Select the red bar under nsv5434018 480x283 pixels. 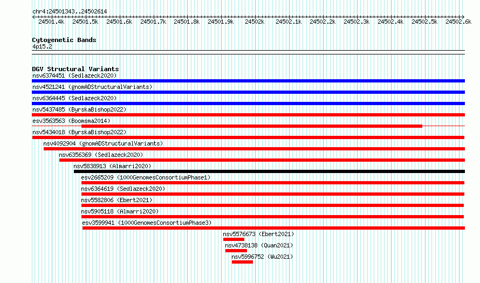pyautogui.click(x=248, y=137)
